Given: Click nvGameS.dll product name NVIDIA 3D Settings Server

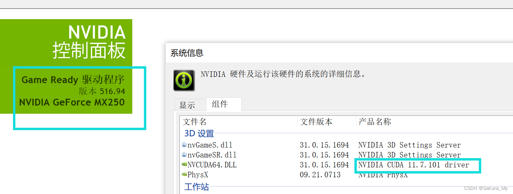Looking at the screenshot, I should point(410,145).
